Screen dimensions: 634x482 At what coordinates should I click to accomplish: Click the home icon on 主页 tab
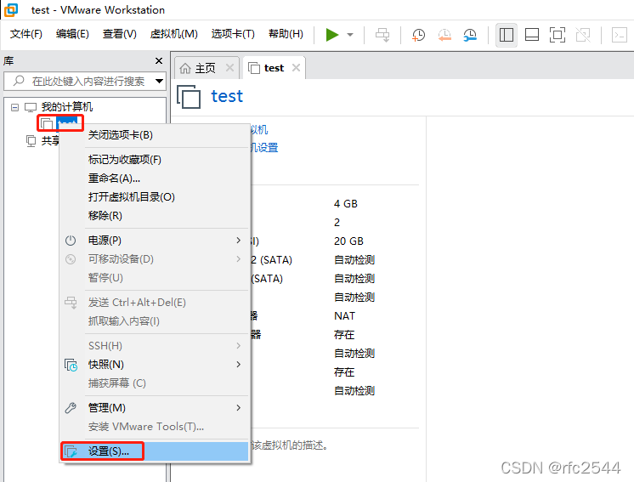pos(184,68)
